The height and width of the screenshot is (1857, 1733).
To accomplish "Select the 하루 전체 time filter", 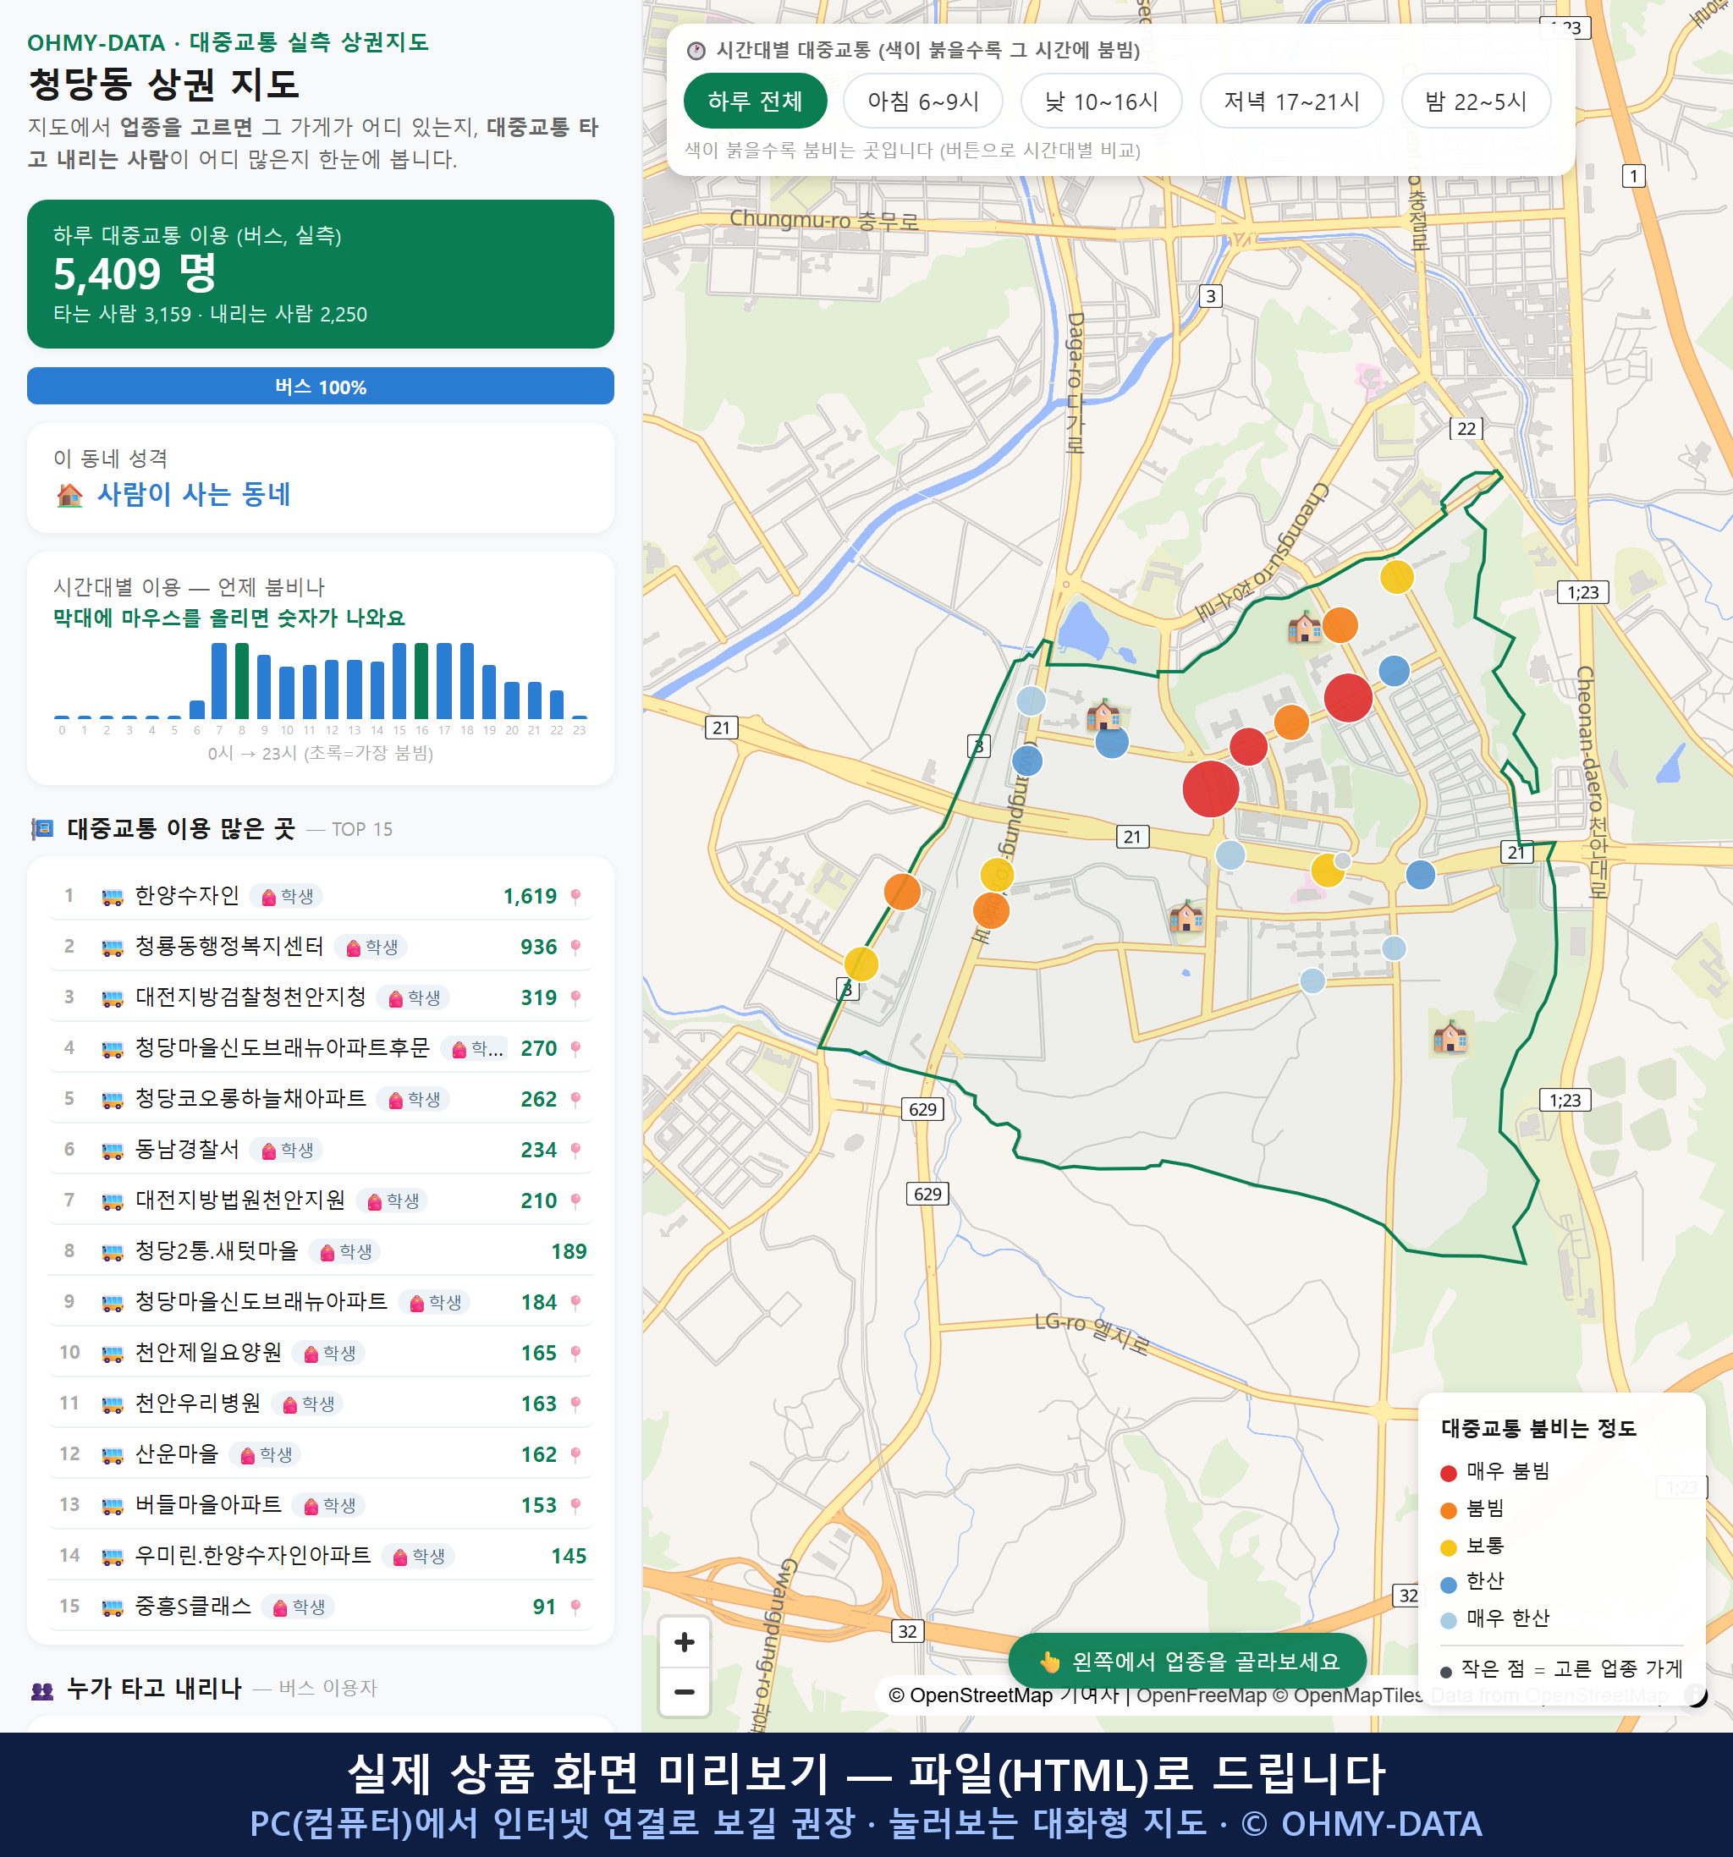I will 756,101.
